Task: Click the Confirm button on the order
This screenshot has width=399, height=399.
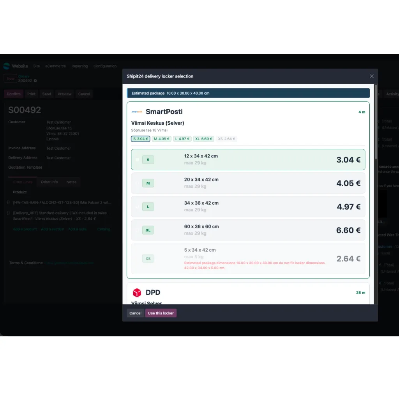Action: (14, 94)
